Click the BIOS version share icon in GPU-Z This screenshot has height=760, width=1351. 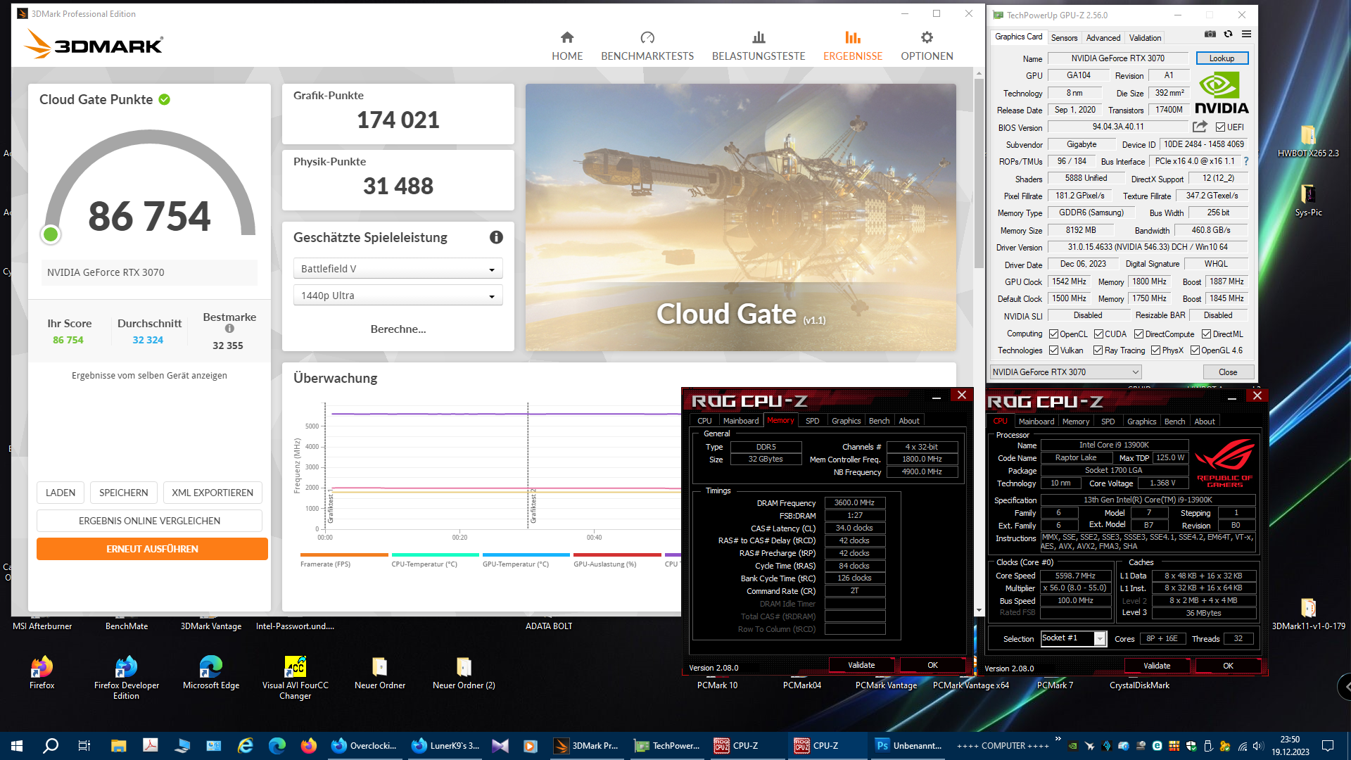[1200, 127]
